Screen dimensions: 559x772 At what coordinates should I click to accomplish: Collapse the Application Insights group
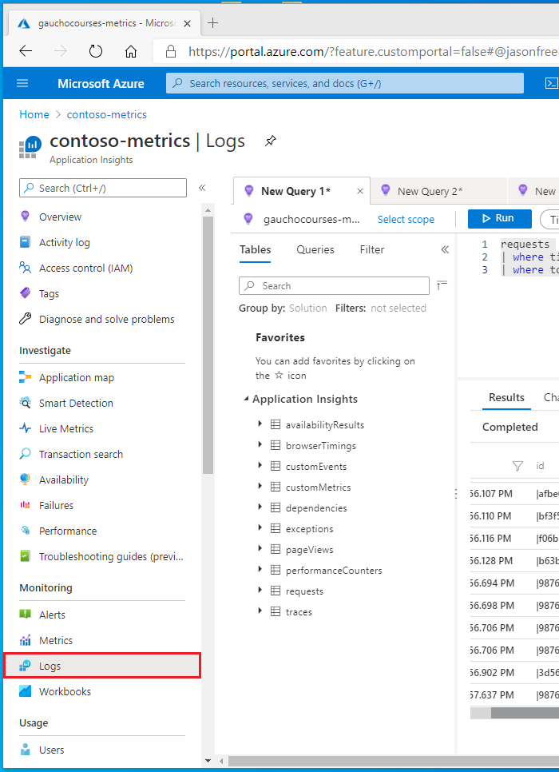point(245,399)
